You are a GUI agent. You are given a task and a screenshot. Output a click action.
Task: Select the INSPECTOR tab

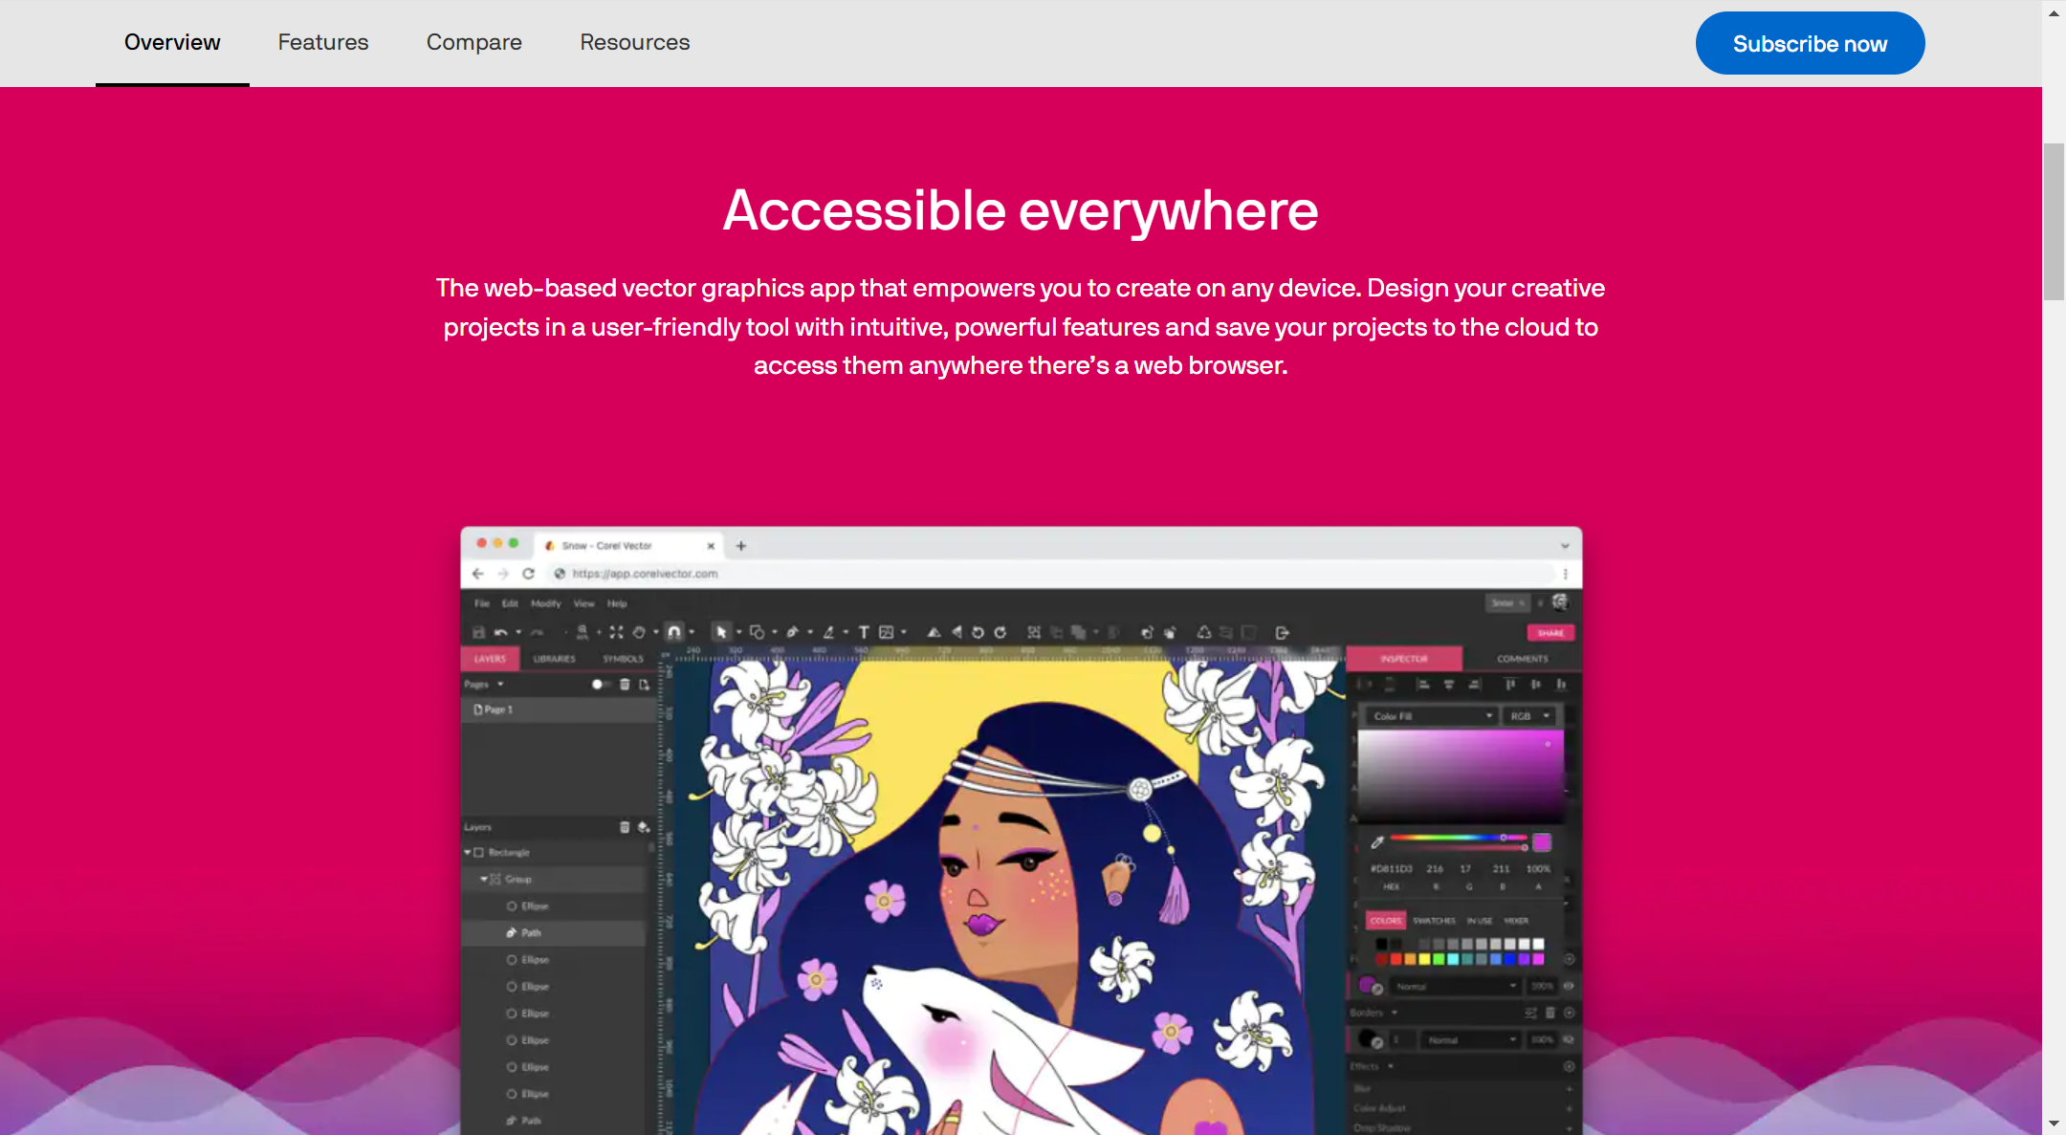pos(1404,659)
